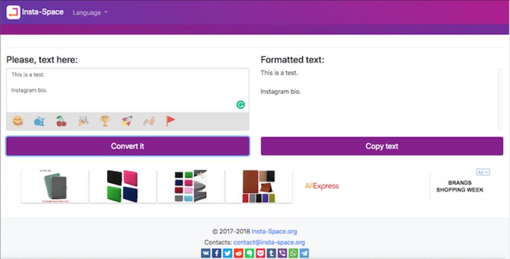This screenshot has width=510, height=259.
Task: Open the Ad options dropdown
Action: (x=483, y=172)
